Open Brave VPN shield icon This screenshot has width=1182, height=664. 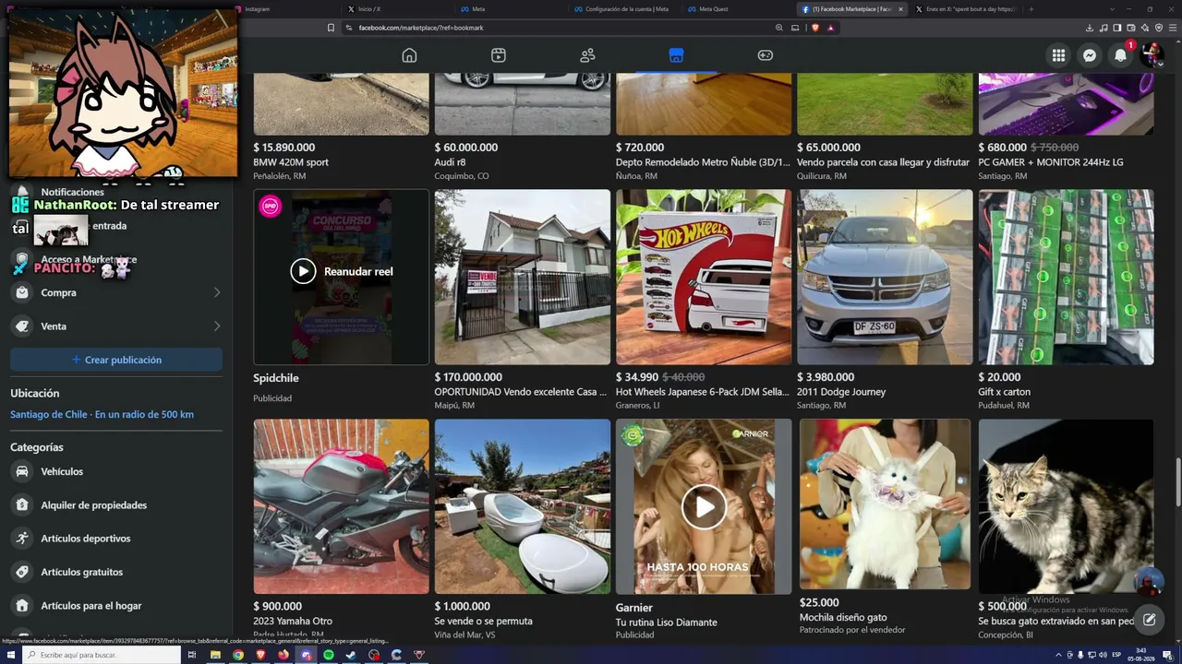1159,28
